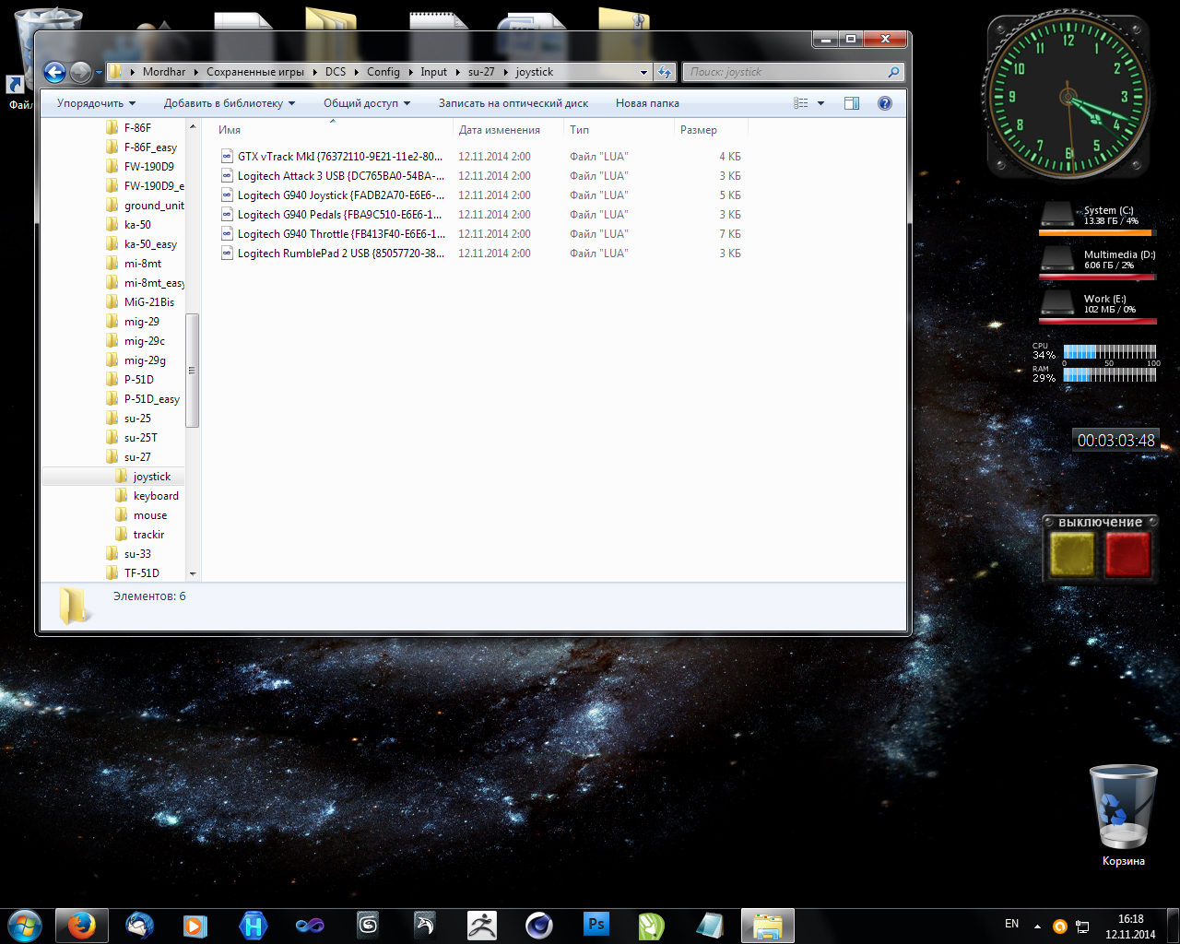Launch Firefox from the taskbar
Screen dimensions: 1180x944
point(81,925)
